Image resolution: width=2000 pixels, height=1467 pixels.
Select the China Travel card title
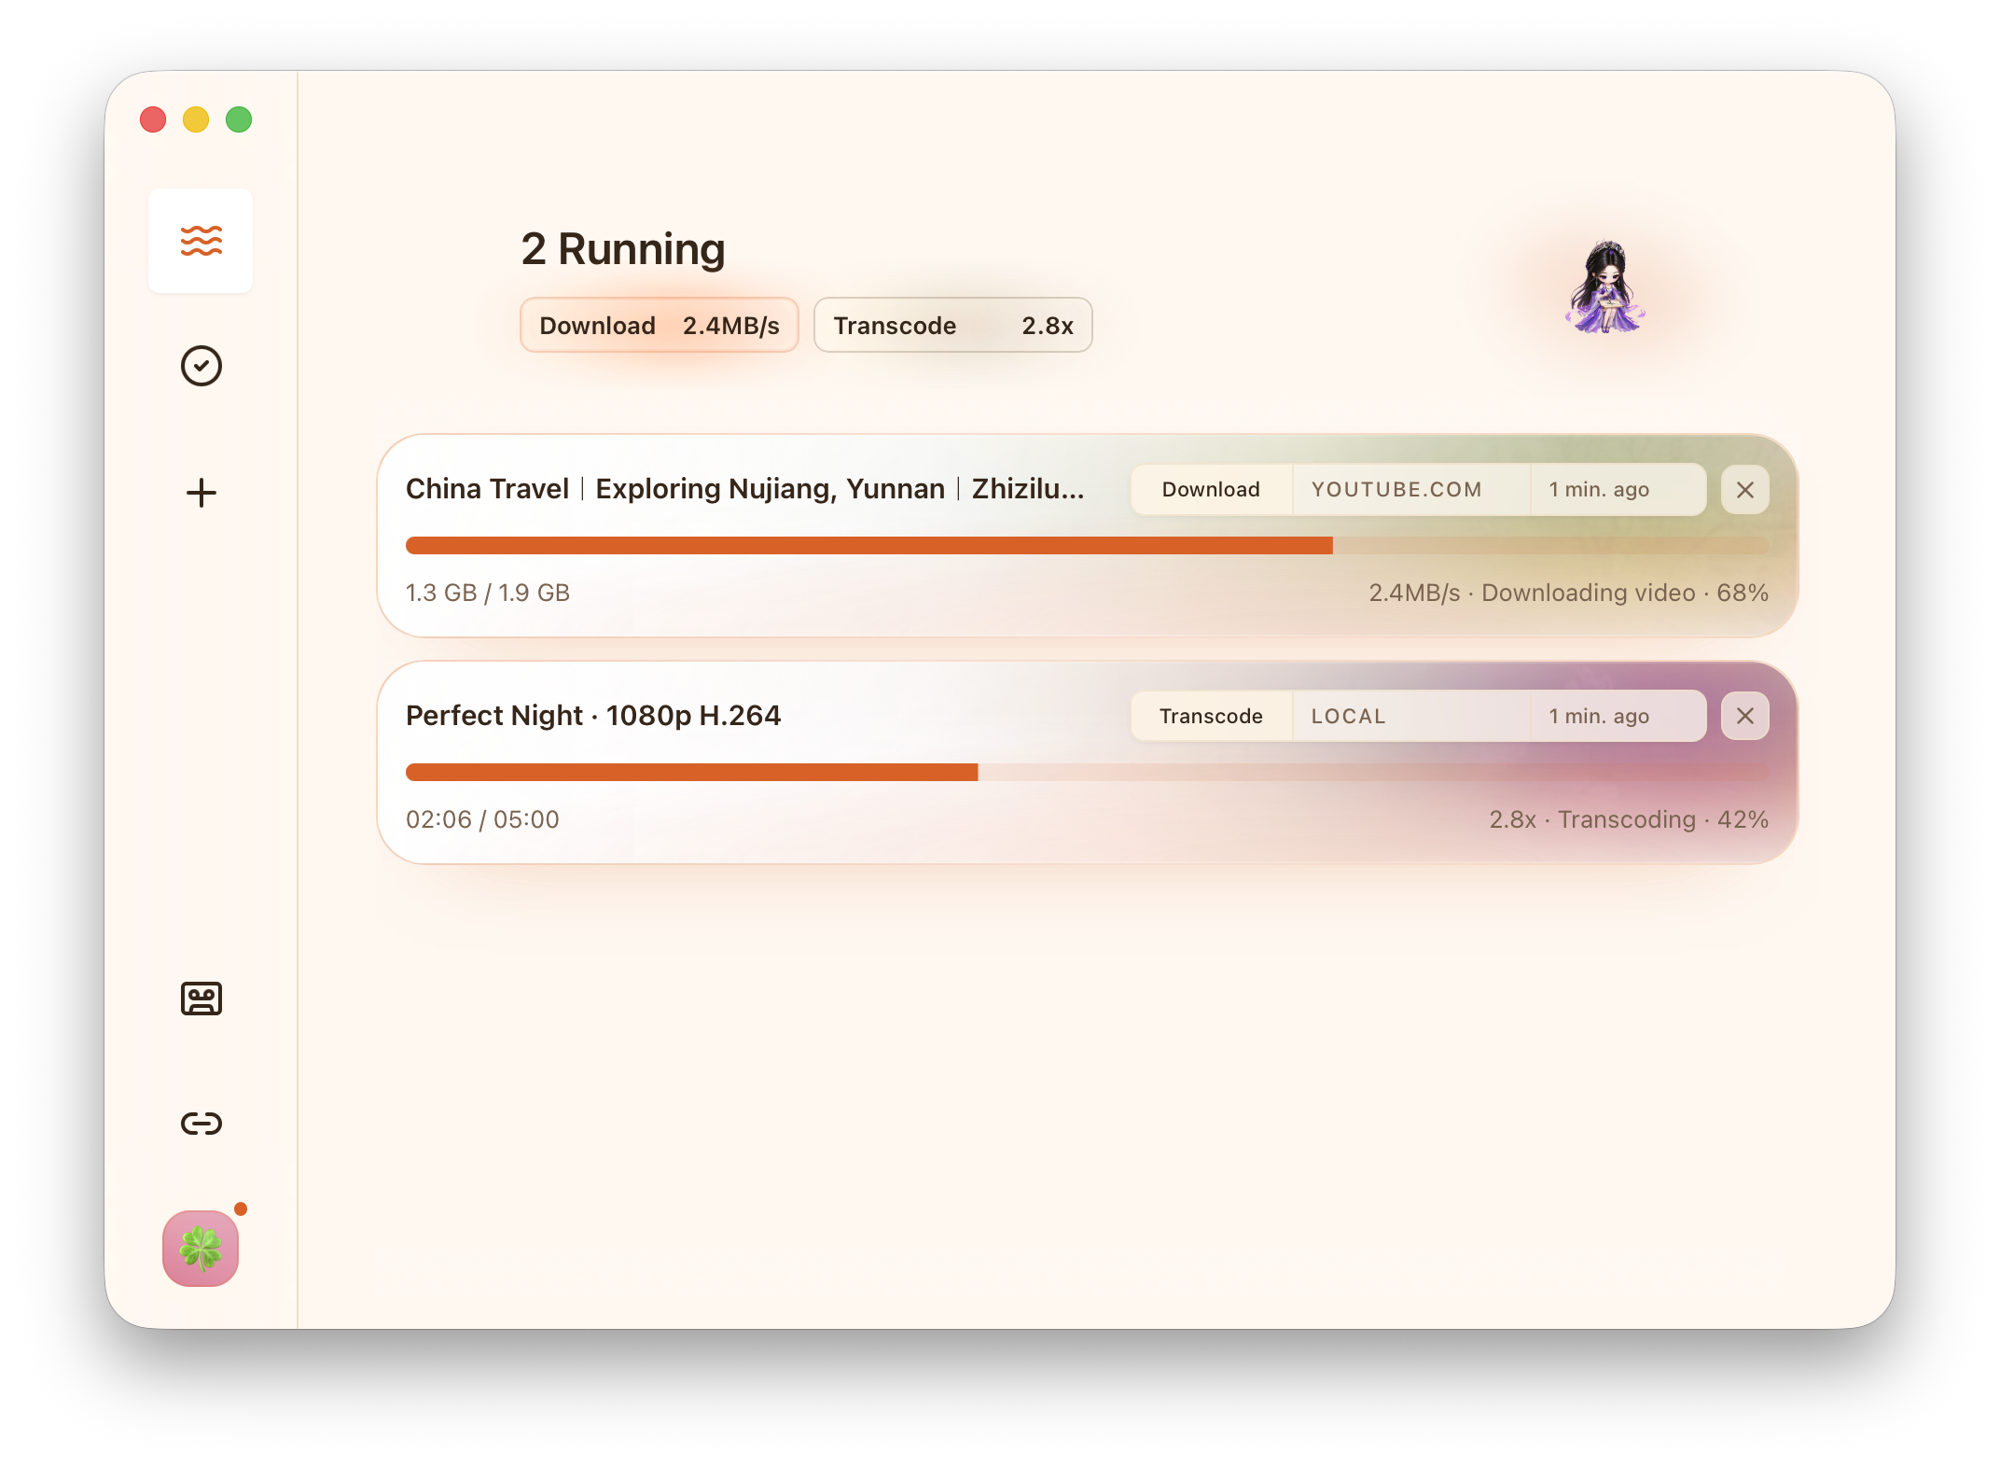pos(743,488)
